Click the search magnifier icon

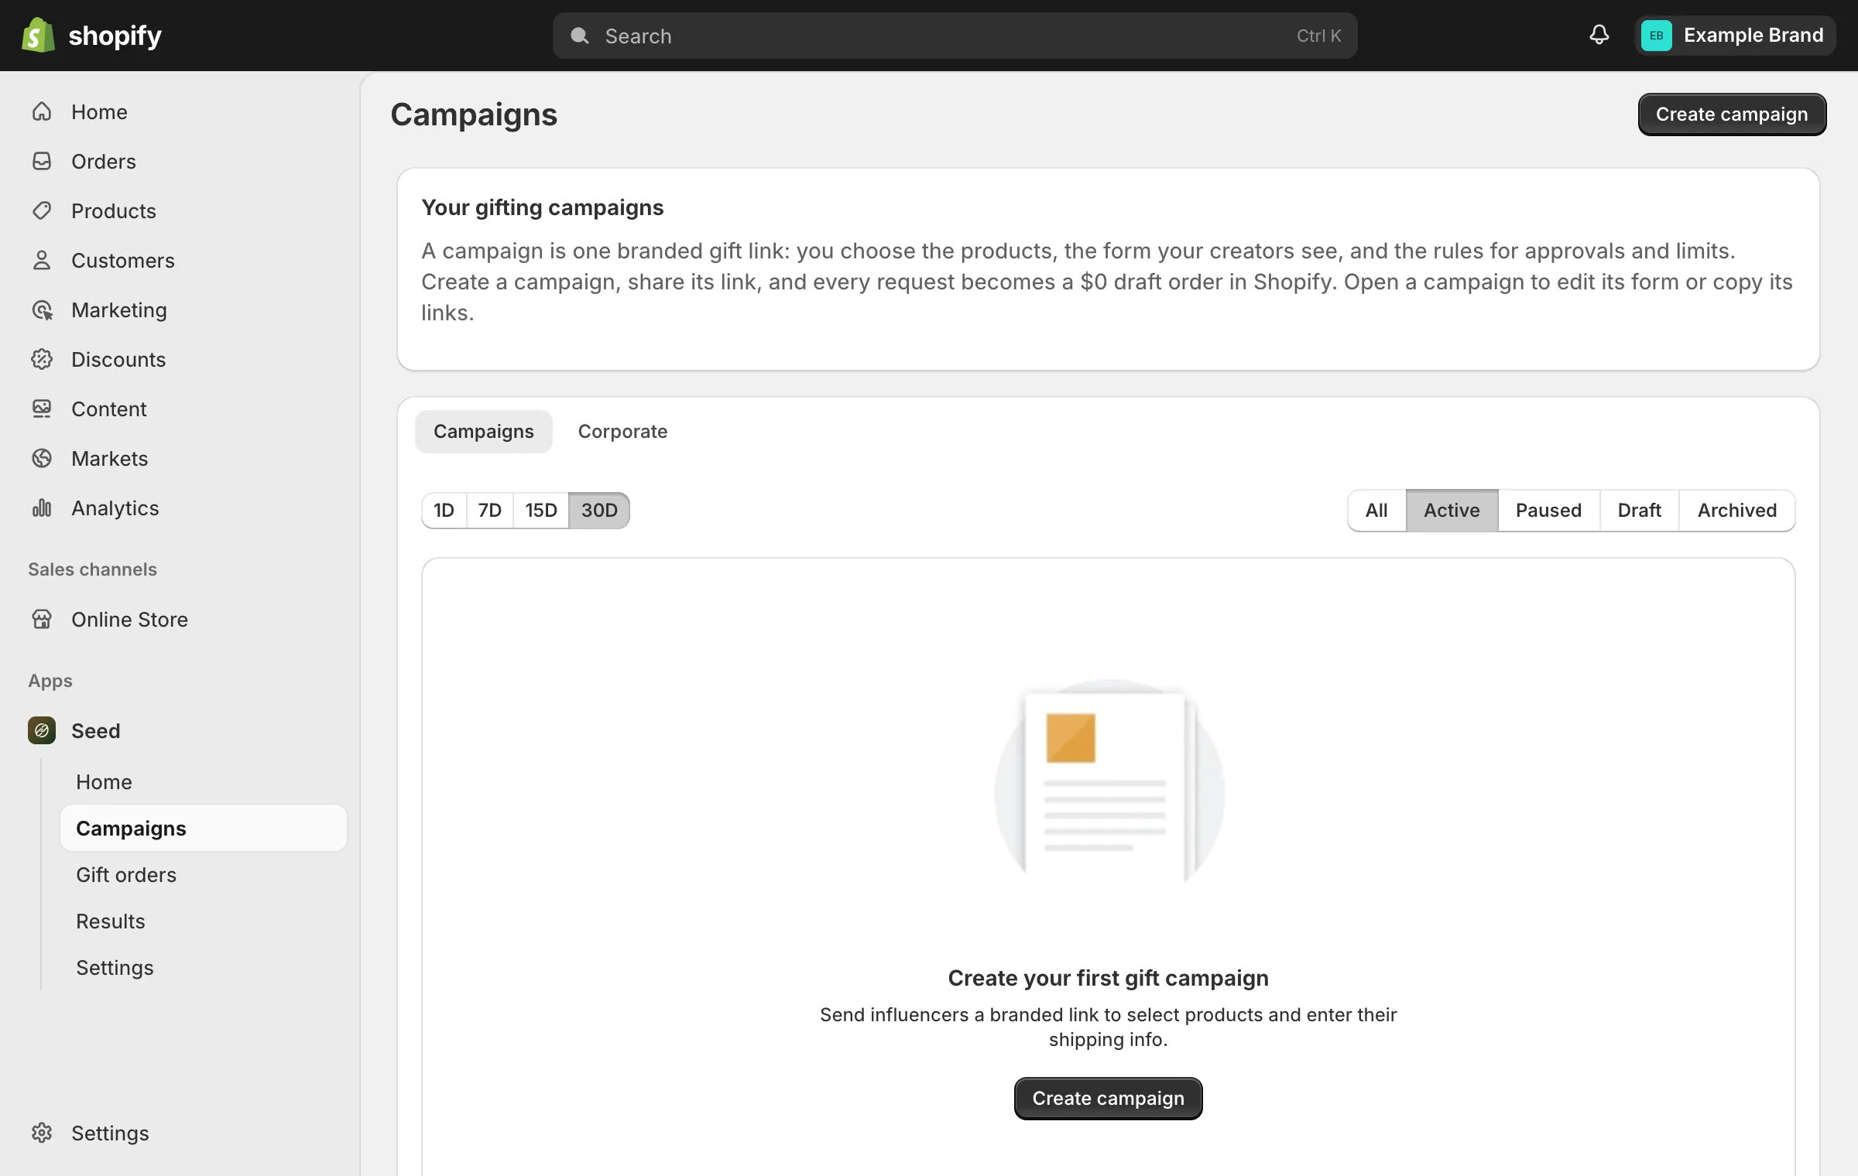579,36
